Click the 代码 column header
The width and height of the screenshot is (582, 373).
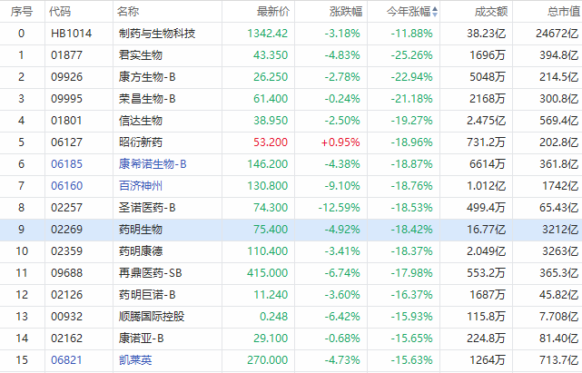(60, 12)
